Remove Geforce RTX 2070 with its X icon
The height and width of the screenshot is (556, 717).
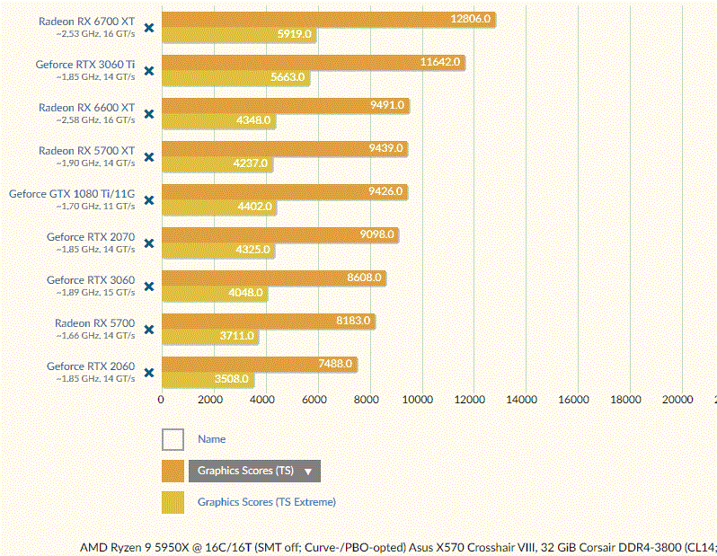tap(149, 243)
